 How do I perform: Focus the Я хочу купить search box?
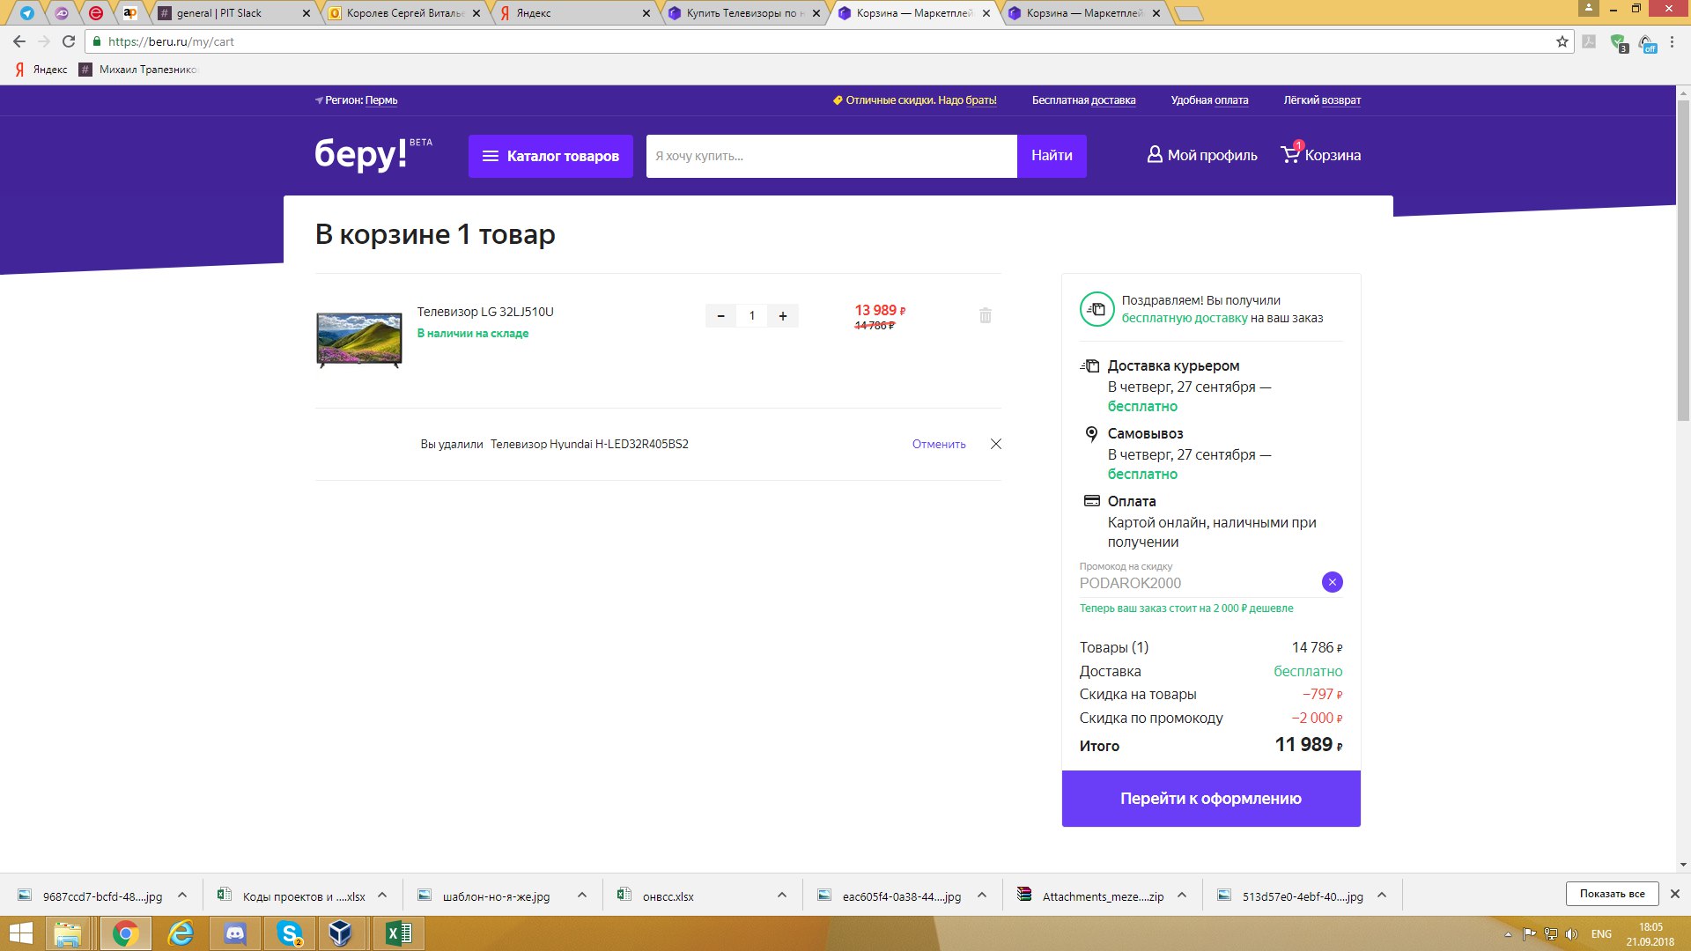831,156
